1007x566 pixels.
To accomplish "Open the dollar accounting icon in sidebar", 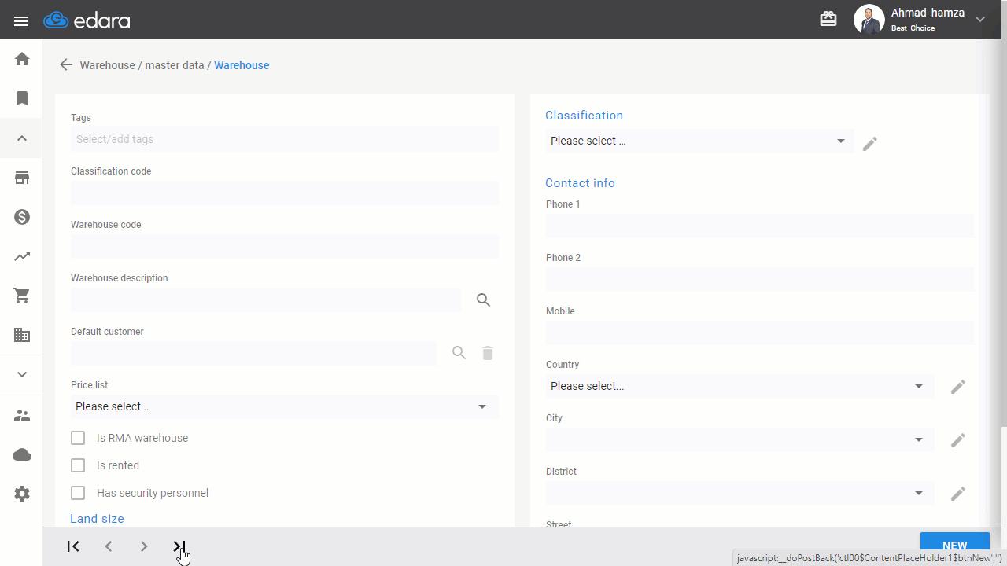I will click(22, 217).
